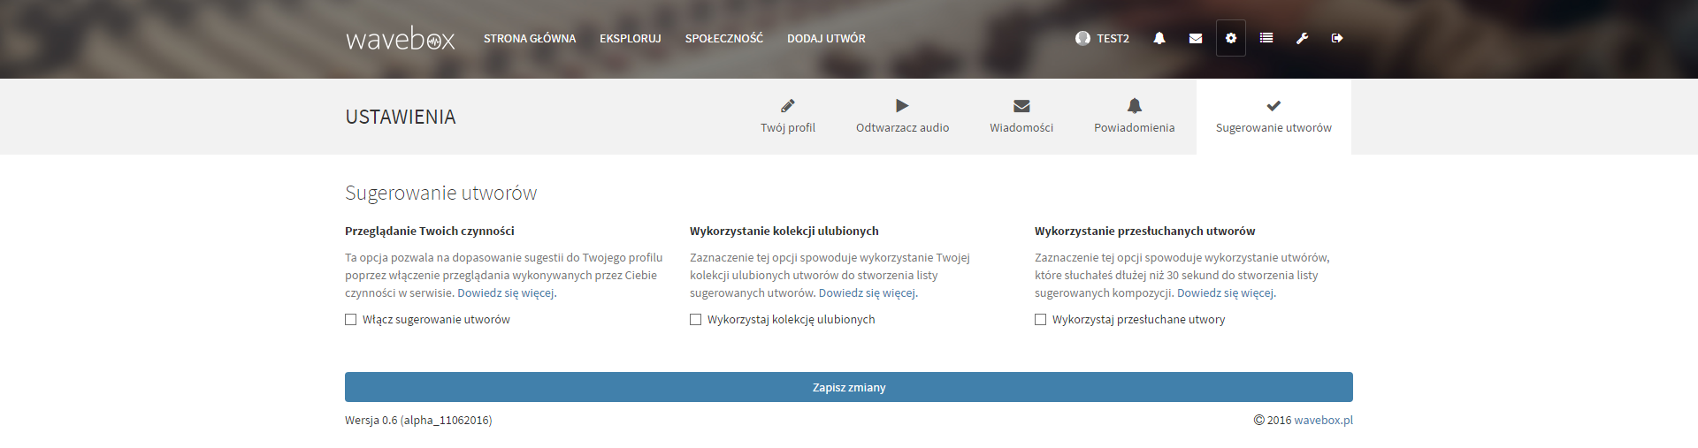
Task: Select Dodaj utwór in navigation
Action: click(826, 39)
